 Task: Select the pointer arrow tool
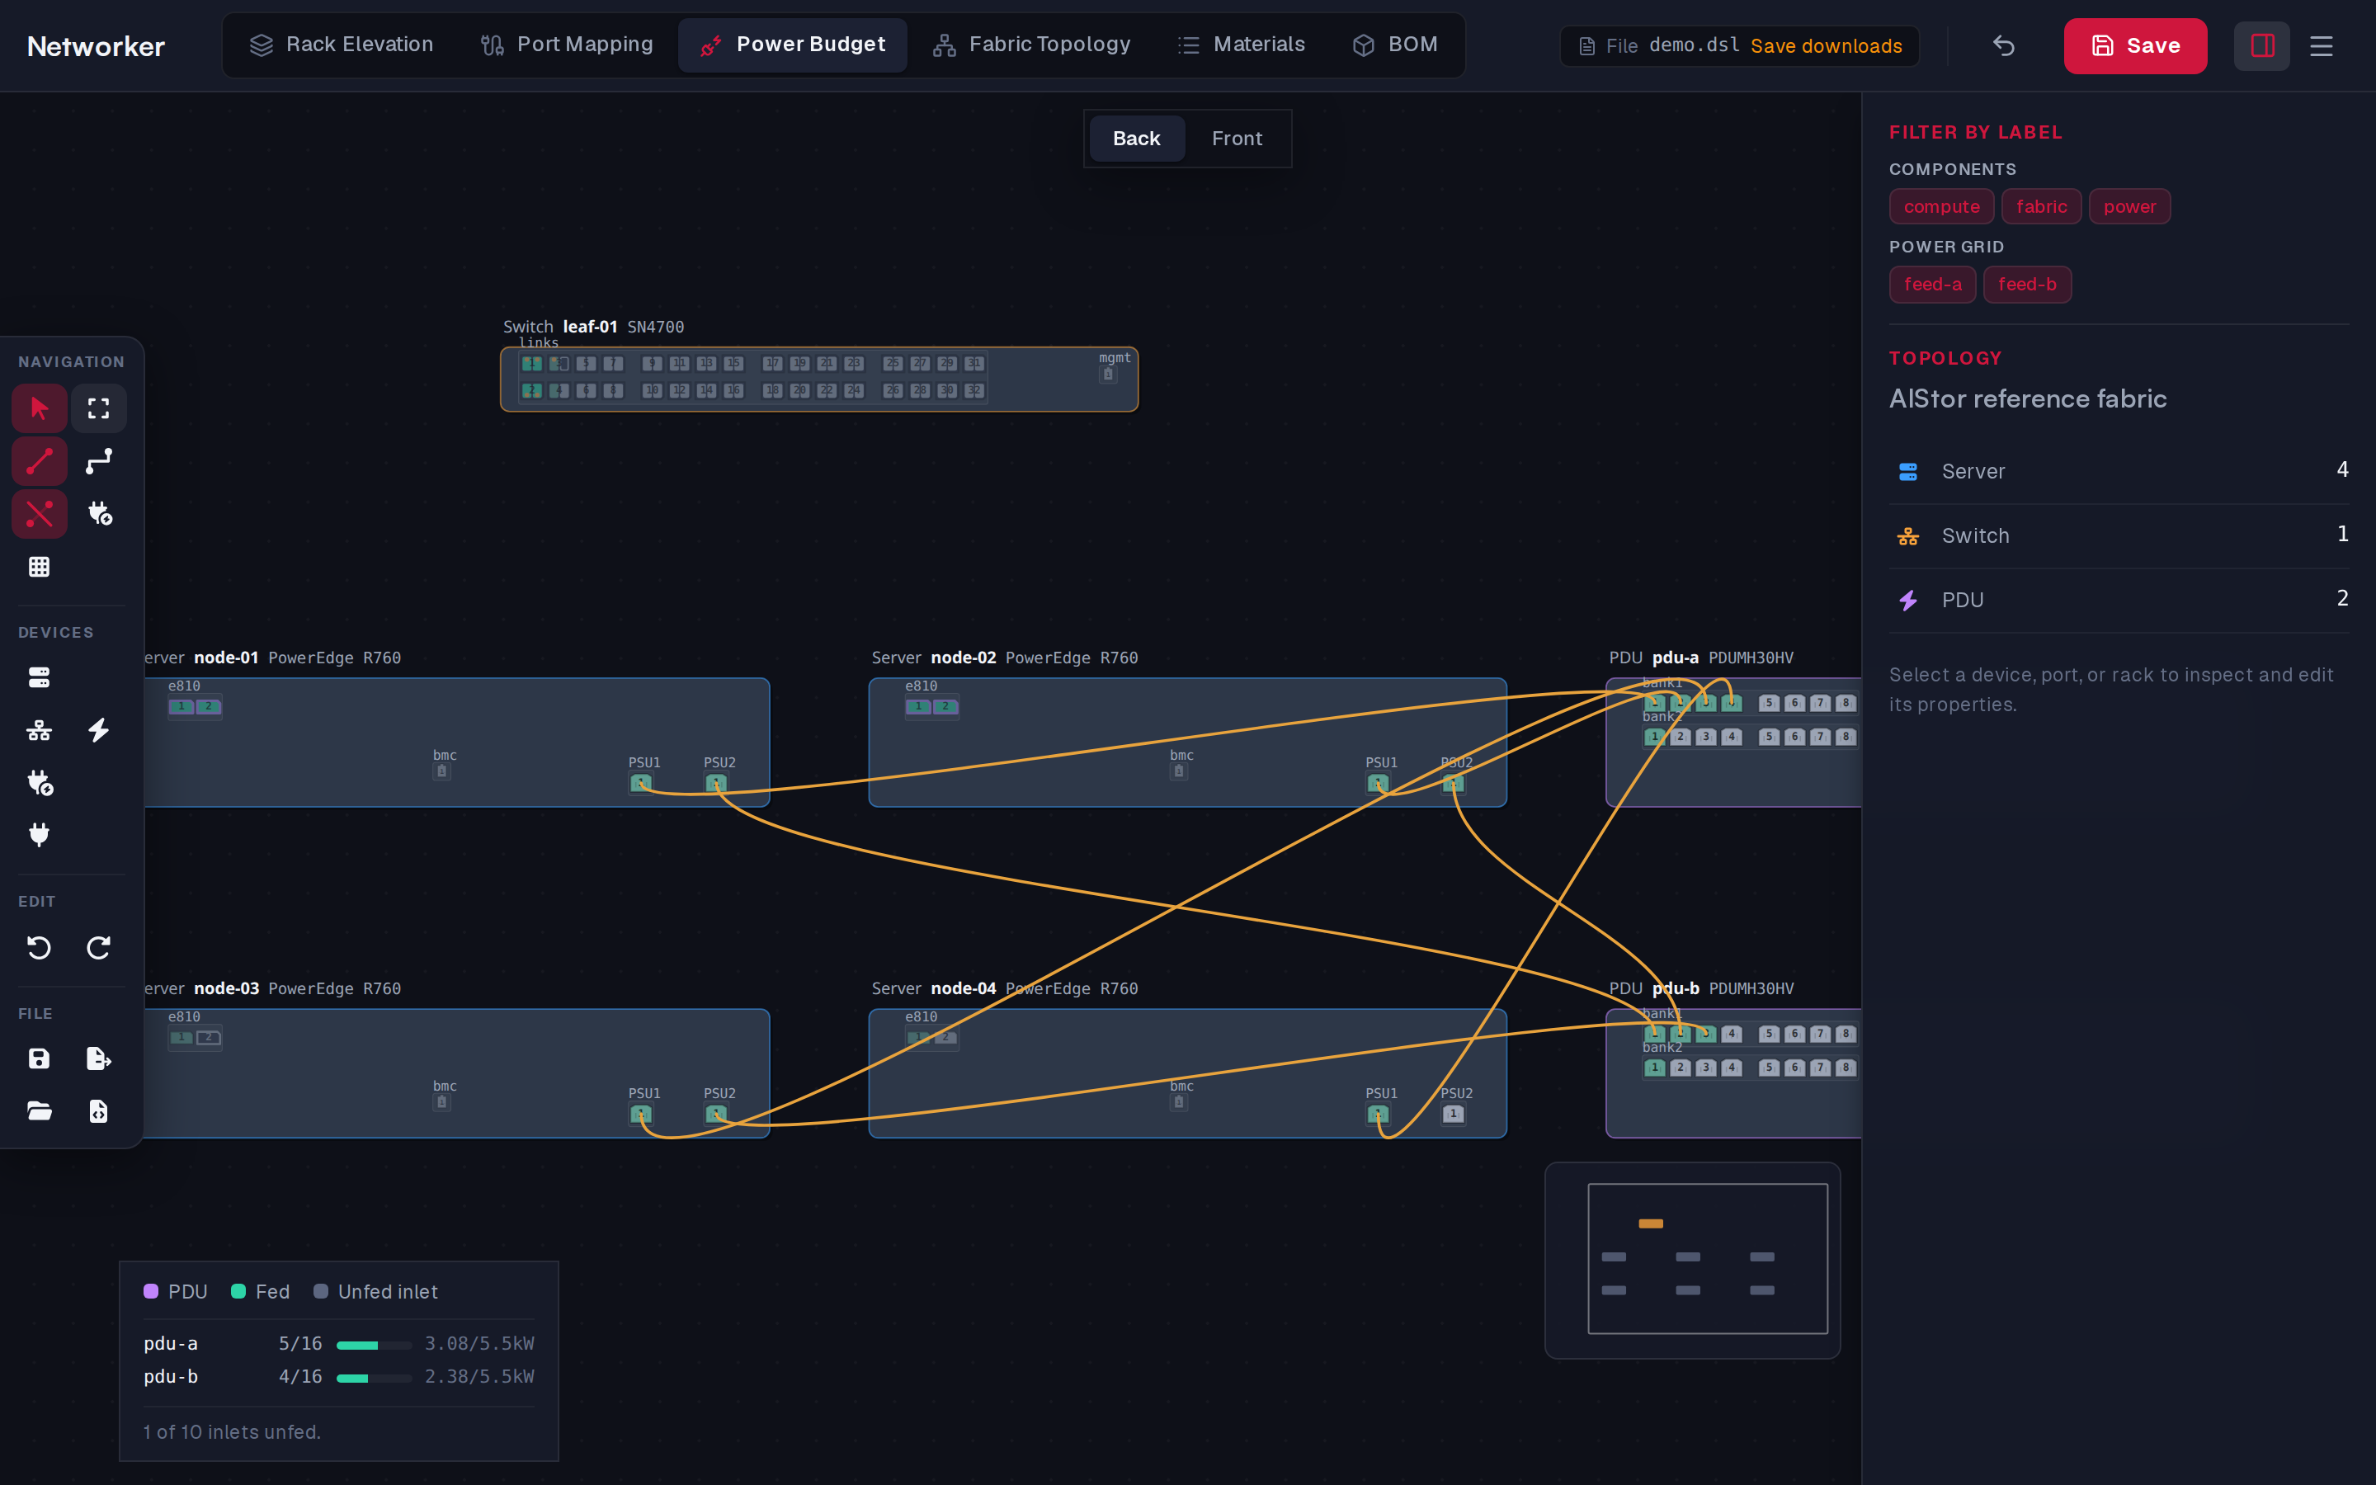tap(40, 408)
